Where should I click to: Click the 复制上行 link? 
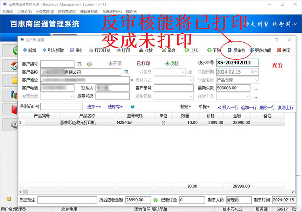tap(285, 108)
